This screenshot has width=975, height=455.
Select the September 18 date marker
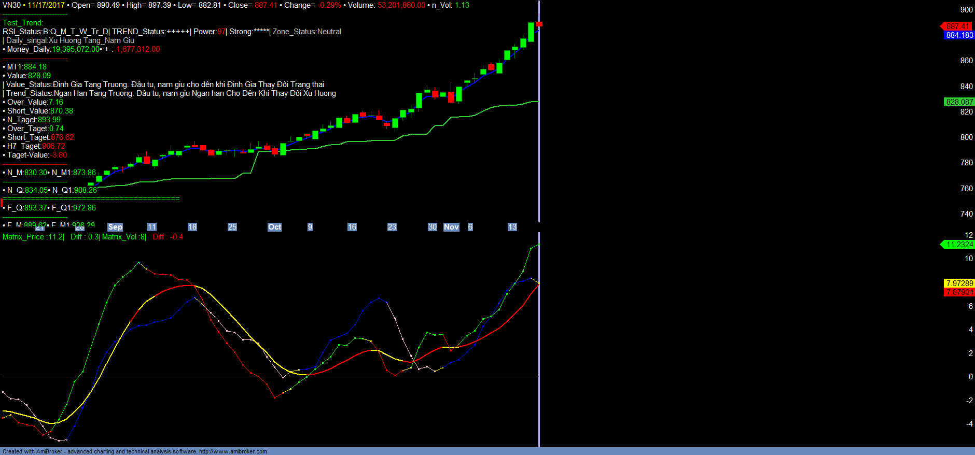192,227
